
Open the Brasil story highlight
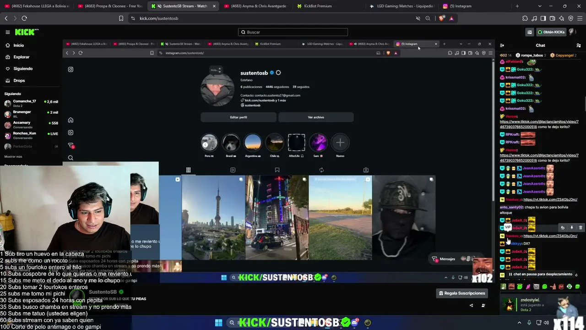(231, 143)
